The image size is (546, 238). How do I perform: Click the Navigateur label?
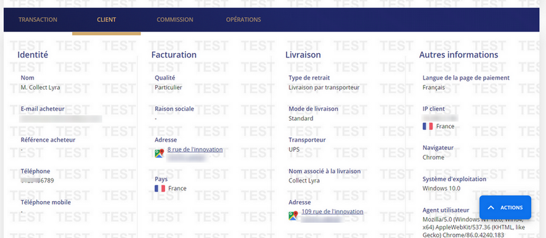click(x=438, y=147)
